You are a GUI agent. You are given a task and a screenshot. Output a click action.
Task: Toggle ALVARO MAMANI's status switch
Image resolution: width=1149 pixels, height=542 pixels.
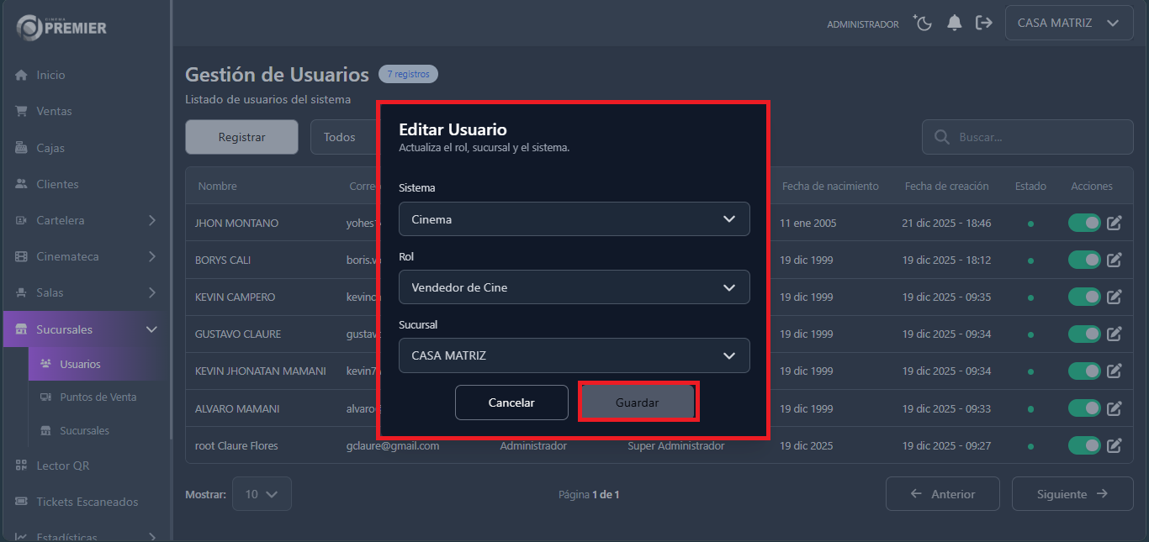1083,408
